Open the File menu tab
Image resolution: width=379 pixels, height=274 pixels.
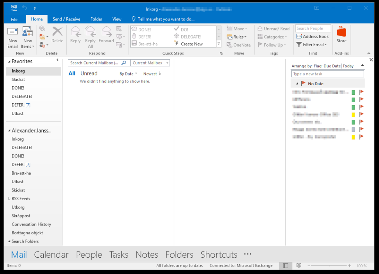(14, 19)
